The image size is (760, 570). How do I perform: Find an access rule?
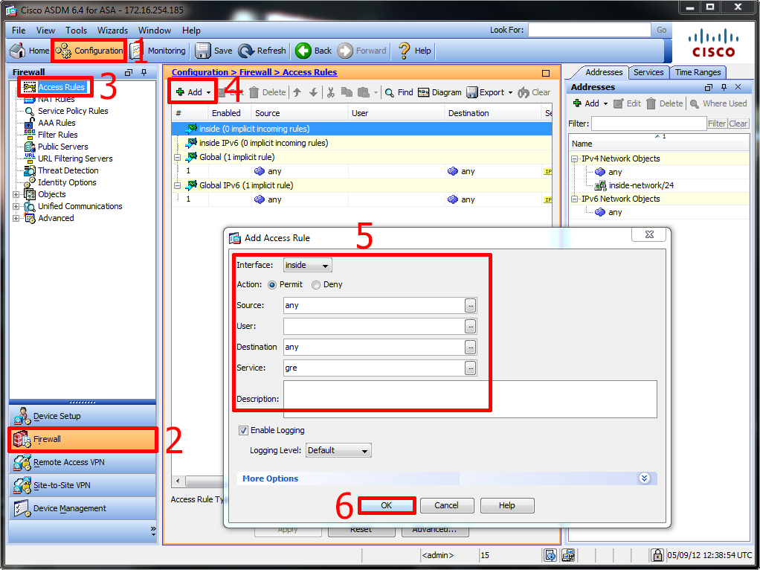[399, 92]
